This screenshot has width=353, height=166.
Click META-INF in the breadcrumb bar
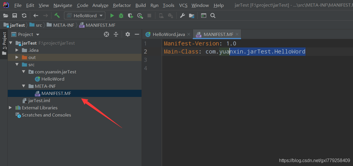coord(63,25)
